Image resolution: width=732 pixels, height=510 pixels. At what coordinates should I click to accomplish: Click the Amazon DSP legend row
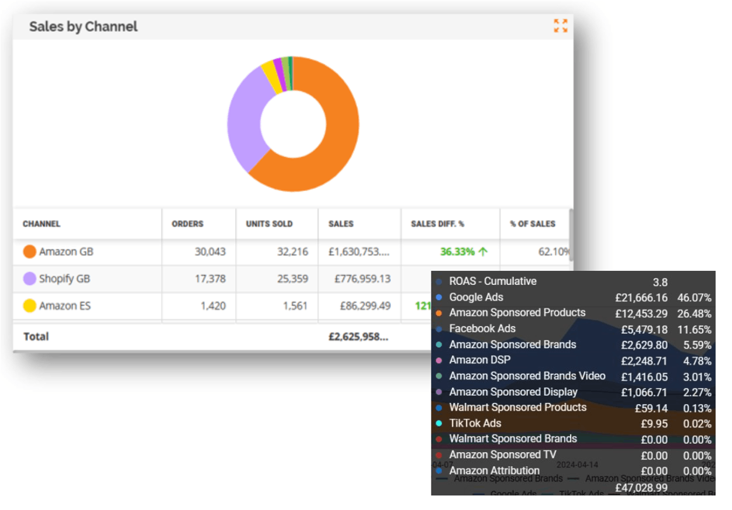tap(573, 360)
